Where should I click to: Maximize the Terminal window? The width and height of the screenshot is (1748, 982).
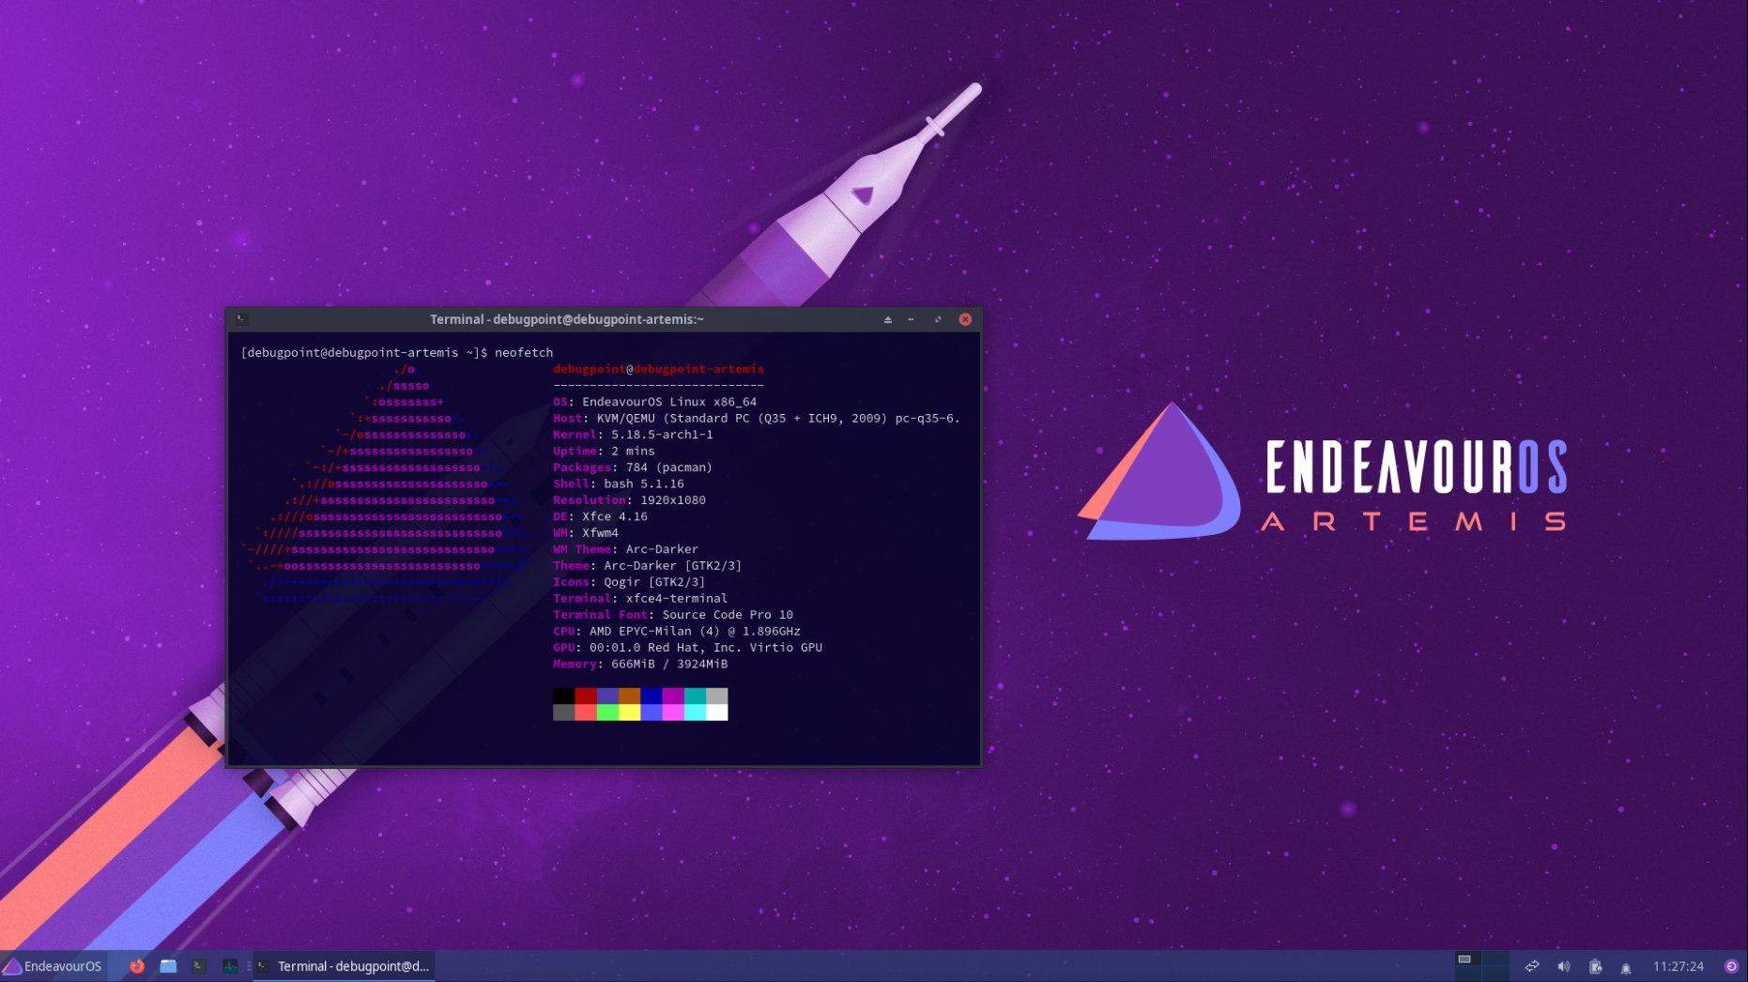[x=937, y=319]
